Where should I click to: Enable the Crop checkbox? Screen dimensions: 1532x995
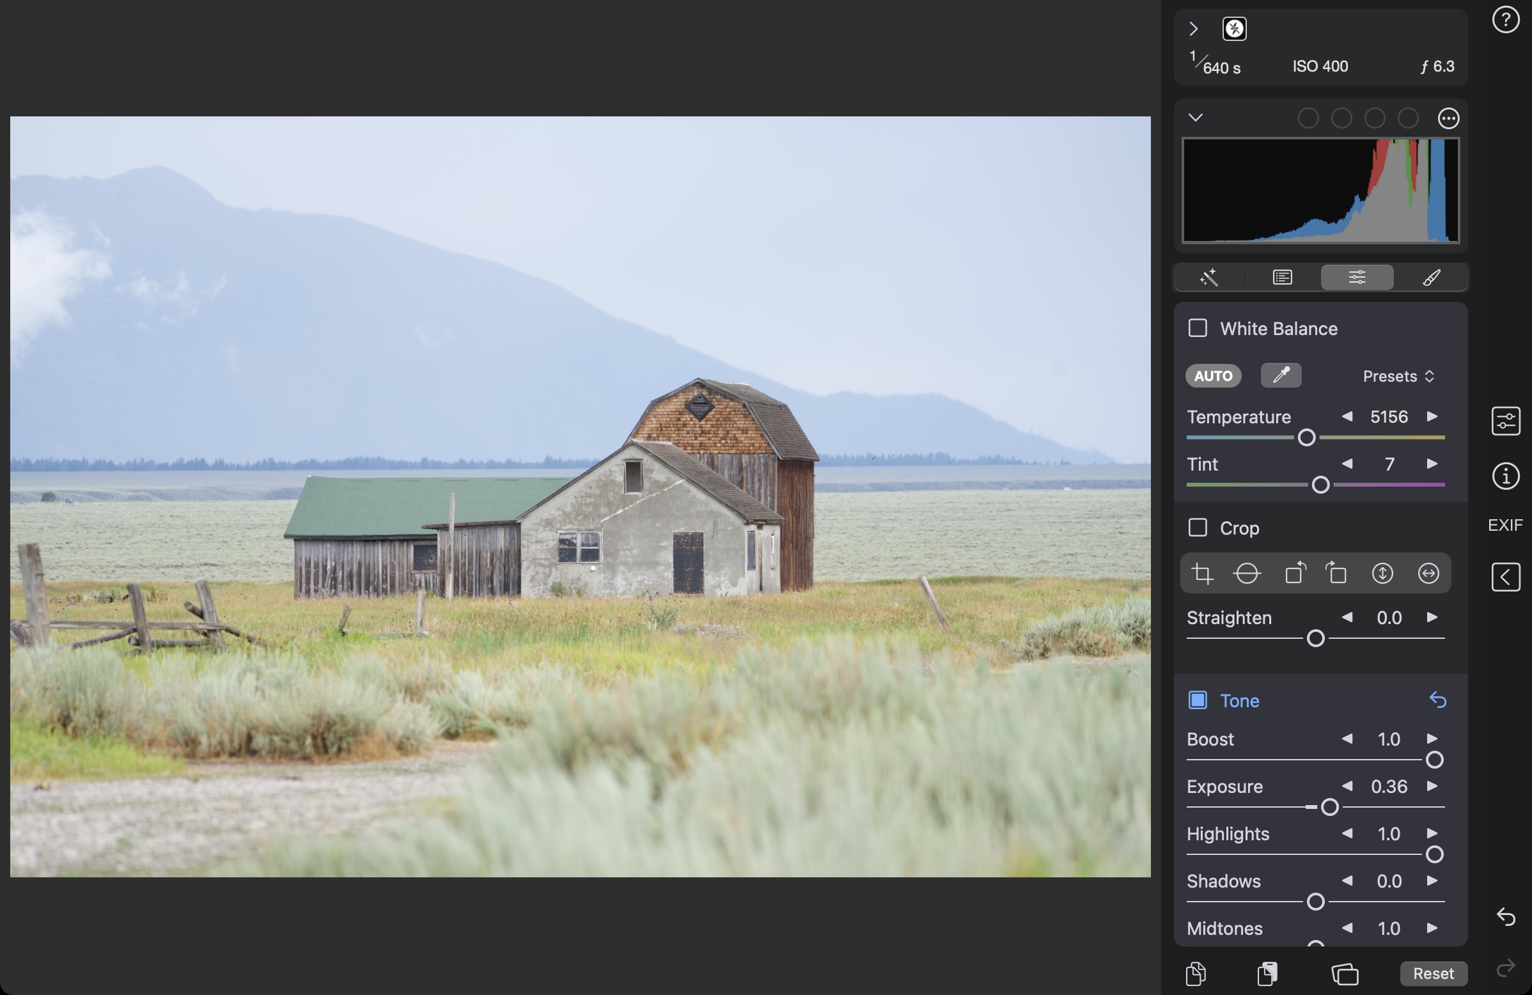click(1198, 528)
